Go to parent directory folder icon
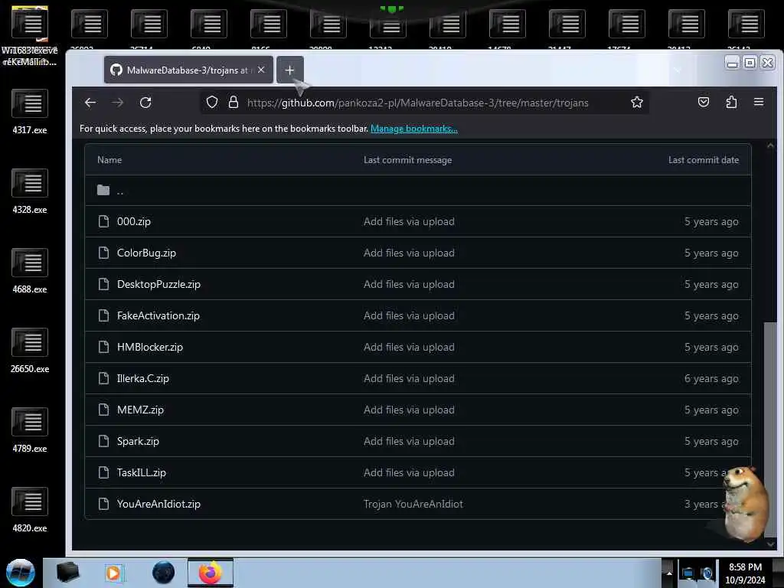784x588 pixels. 103,190
